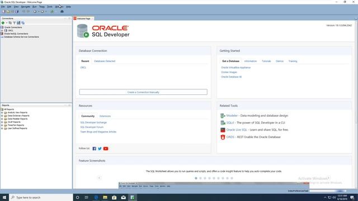Open Microsoft Store from the taskbar

(114, 197)
